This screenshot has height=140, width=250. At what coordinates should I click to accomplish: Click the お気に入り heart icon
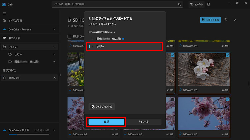4,38
